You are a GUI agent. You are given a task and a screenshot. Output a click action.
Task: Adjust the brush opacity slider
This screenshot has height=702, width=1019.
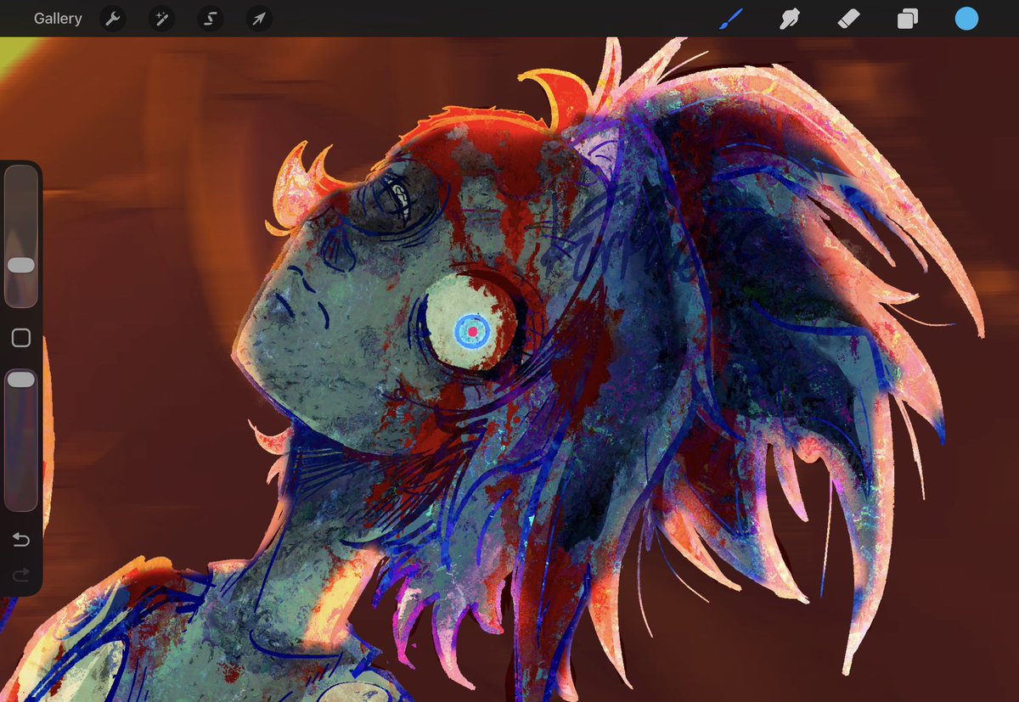coord(21,440)
